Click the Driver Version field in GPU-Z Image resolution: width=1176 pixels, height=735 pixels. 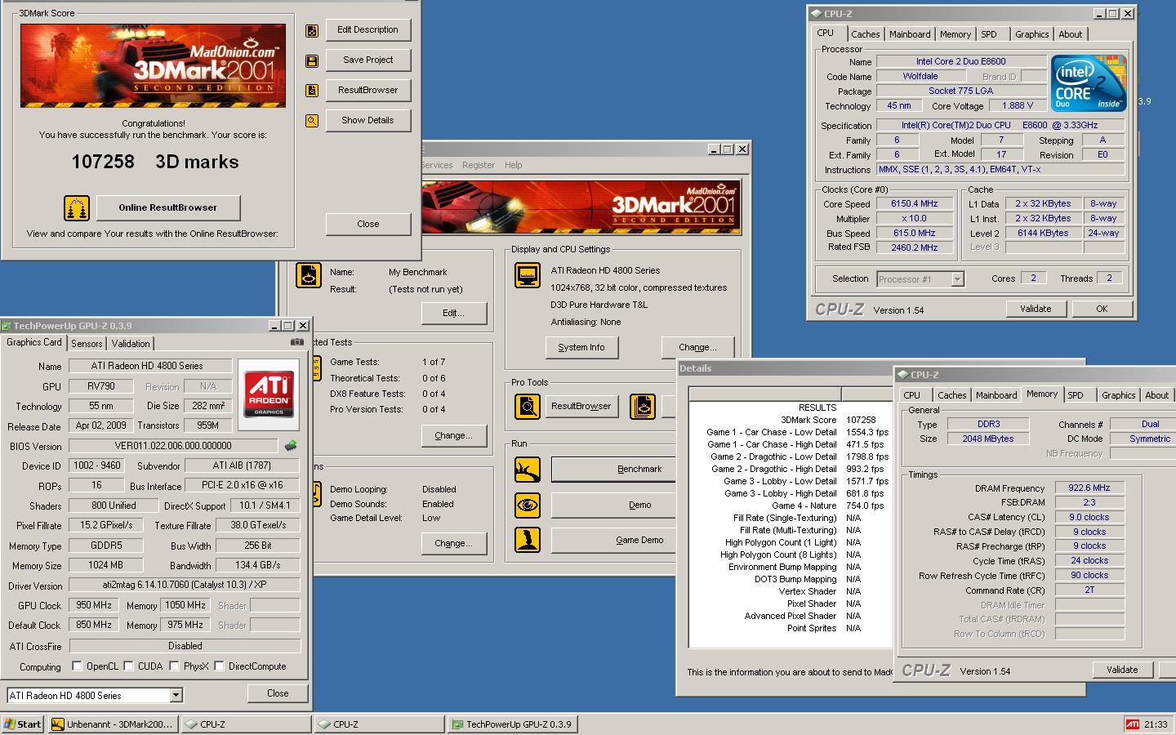[184, 586]
